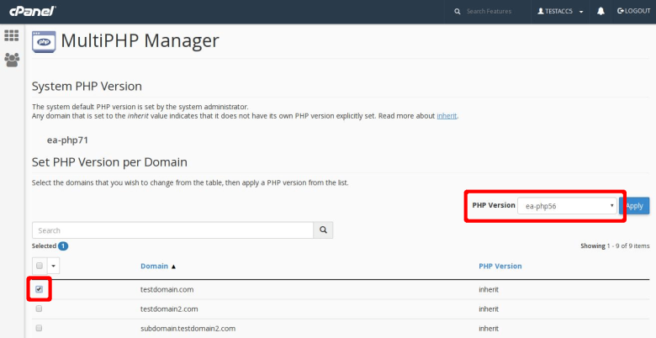Open the home grid icon in sidebar
The width and height of the screenshot is (656, 338).
point(12,35)
